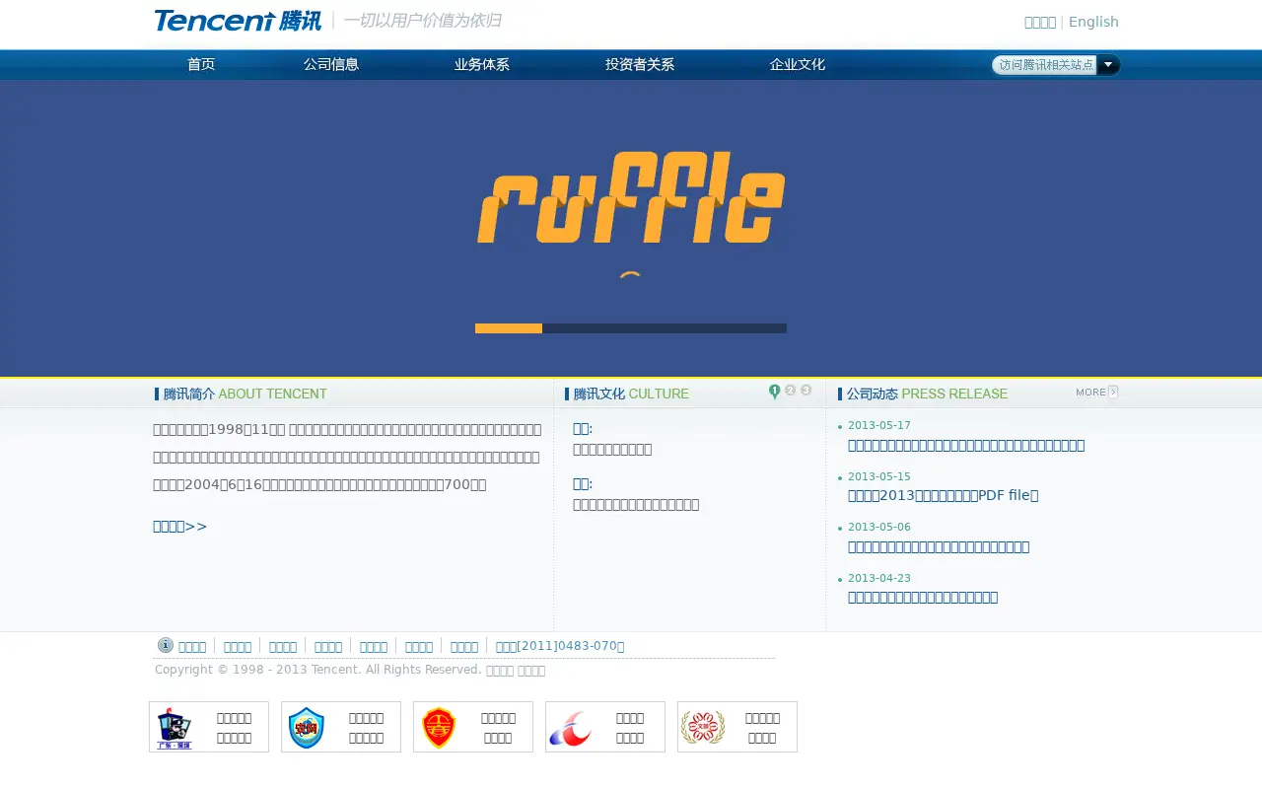Open the 公司信息 nav menu

pos(331,64)
